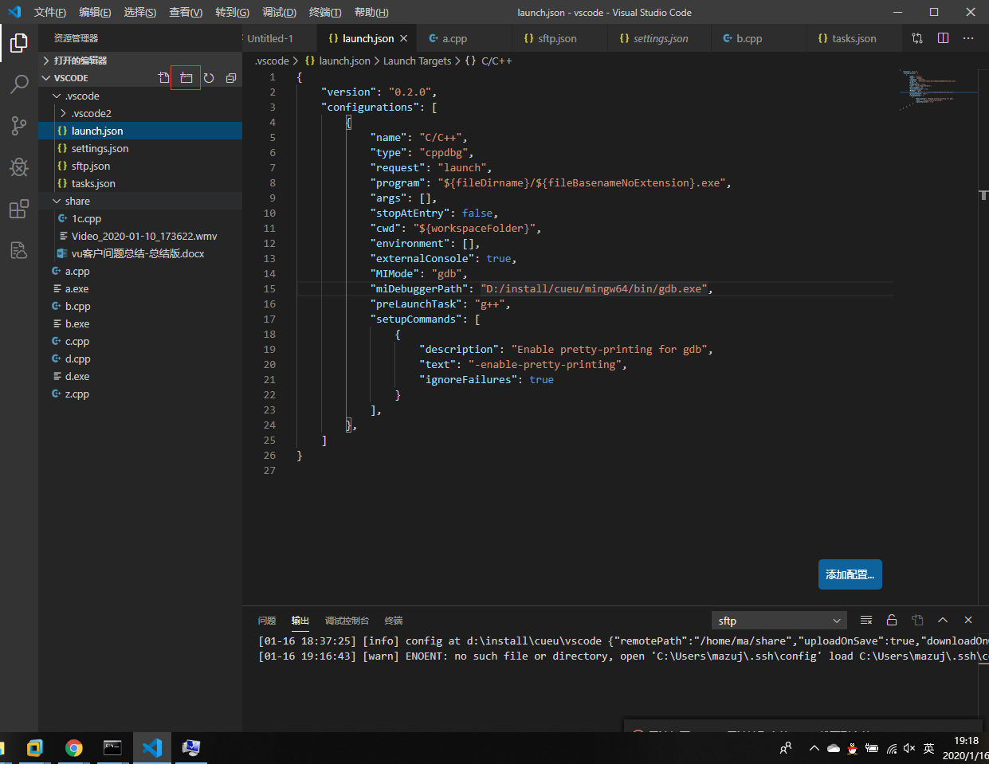The width and height of the screenshot is (989, 764).
Task: Open the Source Control view
Action: [x=19, y=125]
